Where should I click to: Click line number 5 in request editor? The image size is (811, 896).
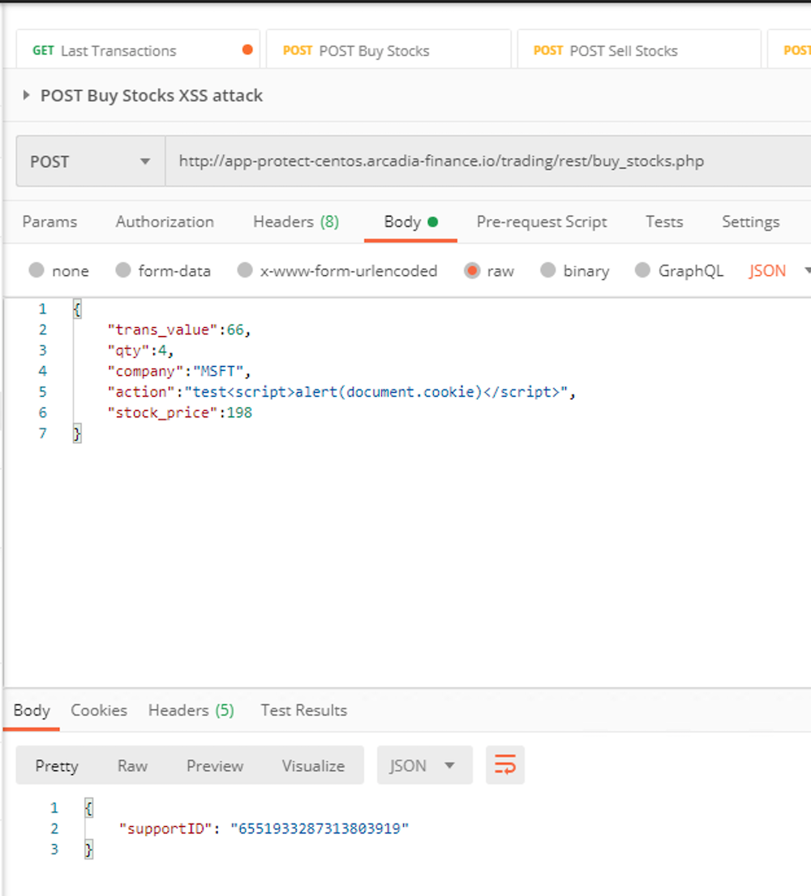(43, 392)
